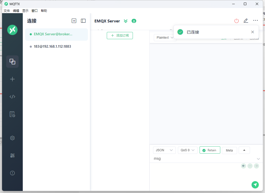Open the 编辑 menu
The image size is (265, 193).
point(16,11)
